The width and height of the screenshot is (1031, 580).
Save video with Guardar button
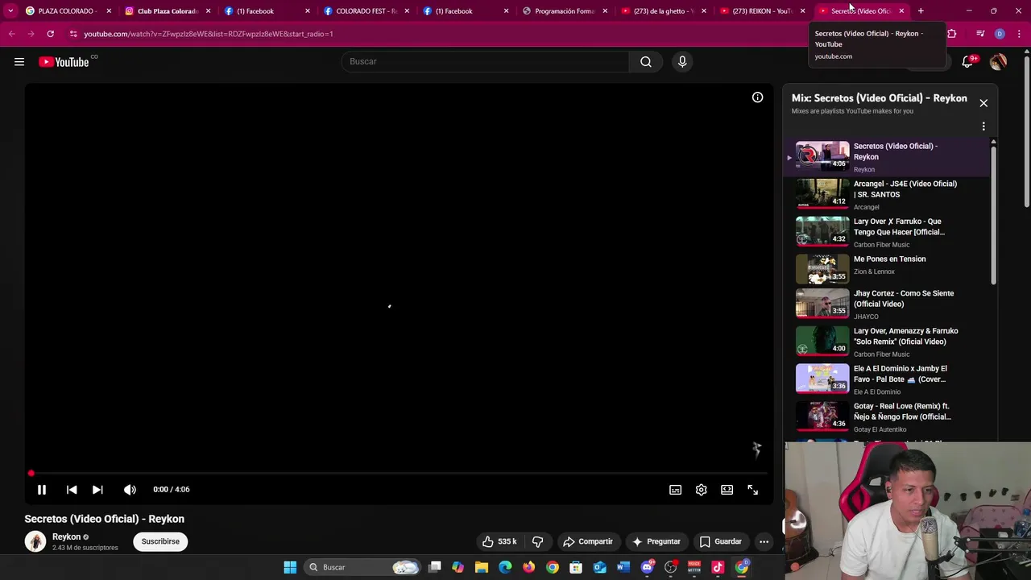pyautogui.click(x=720, y=541)
